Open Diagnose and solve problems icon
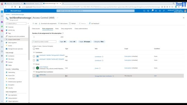 coord(6,36)
